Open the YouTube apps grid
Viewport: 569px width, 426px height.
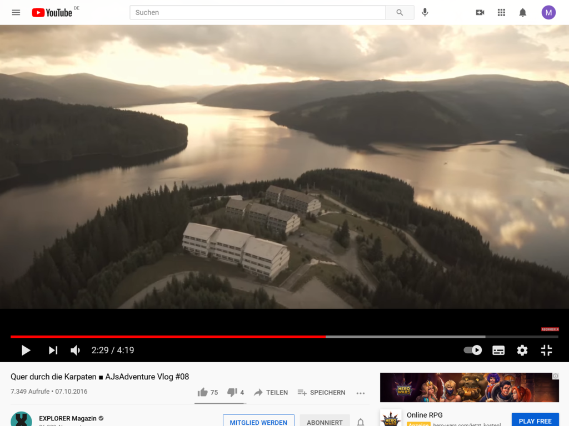pos(501,13)
